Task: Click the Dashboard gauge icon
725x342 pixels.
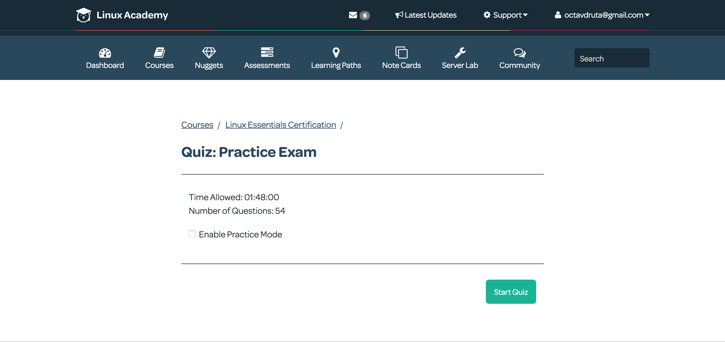Action: click(x=105, y=53)
